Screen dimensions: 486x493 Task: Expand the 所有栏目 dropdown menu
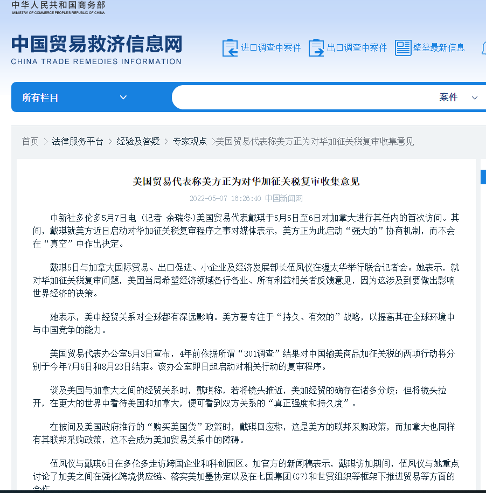[x=74, y=98]
